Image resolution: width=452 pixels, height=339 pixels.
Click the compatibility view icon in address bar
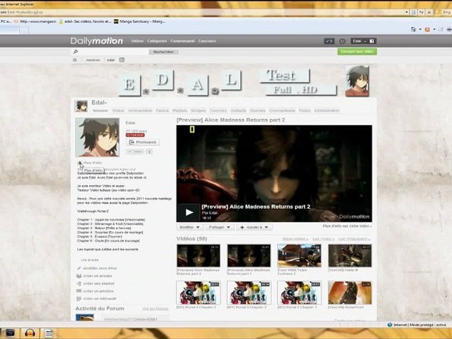tap(413, 12)
